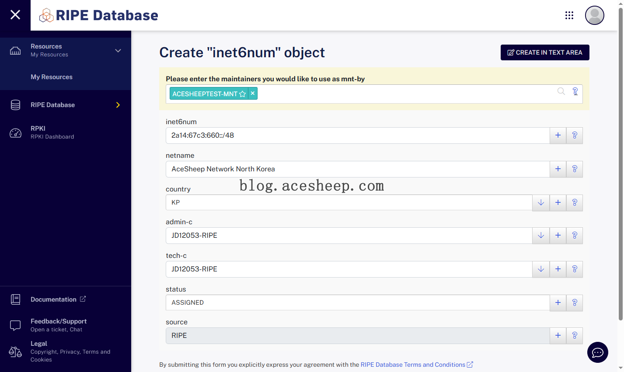Click Create in Text Area button
624x372 pixels.
tap(544, 52)
